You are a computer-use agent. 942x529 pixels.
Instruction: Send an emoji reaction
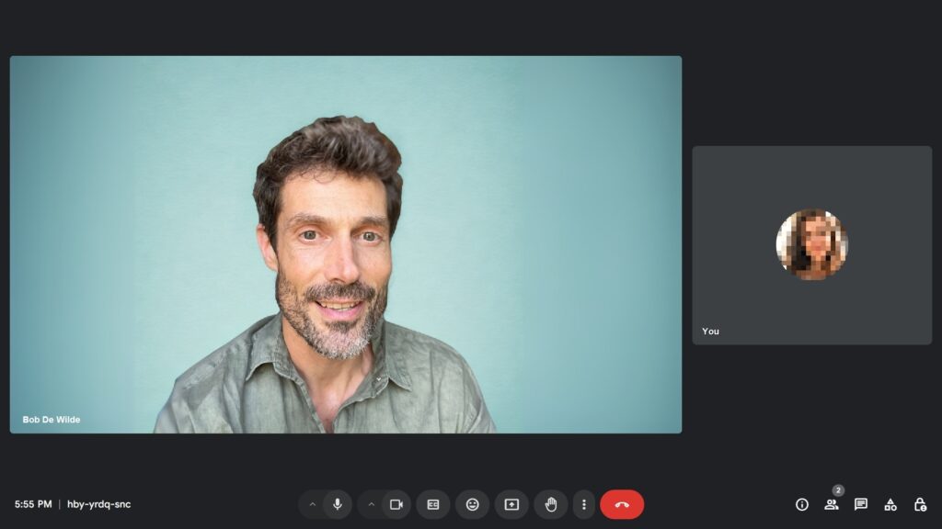472,504
